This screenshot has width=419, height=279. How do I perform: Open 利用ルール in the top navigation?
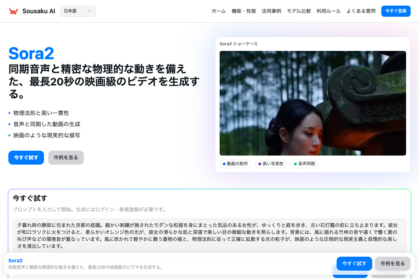coord(329,11)
